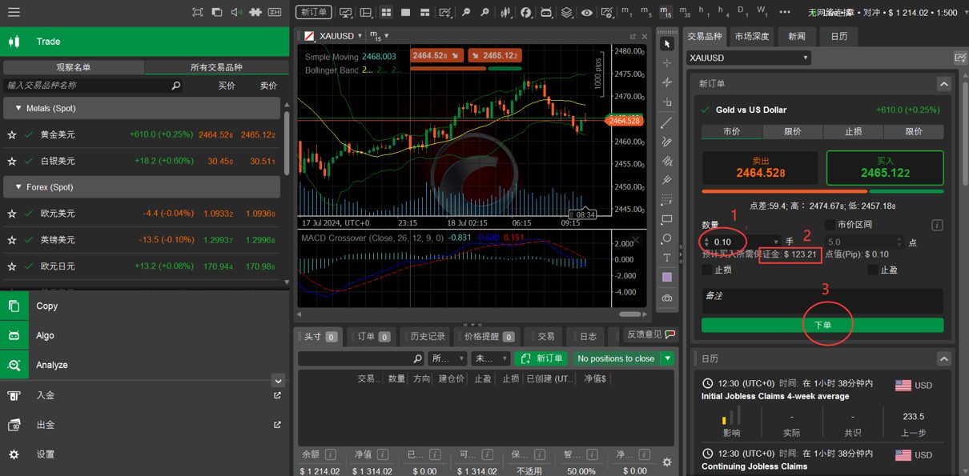Click the eye viewing options icon
This screenshot has height=476, width=969.
coord(587,12)
